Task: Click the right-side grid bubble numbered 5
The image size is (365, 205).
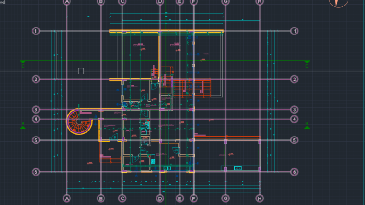Action: pyautogui.click(x=295, y=140)
